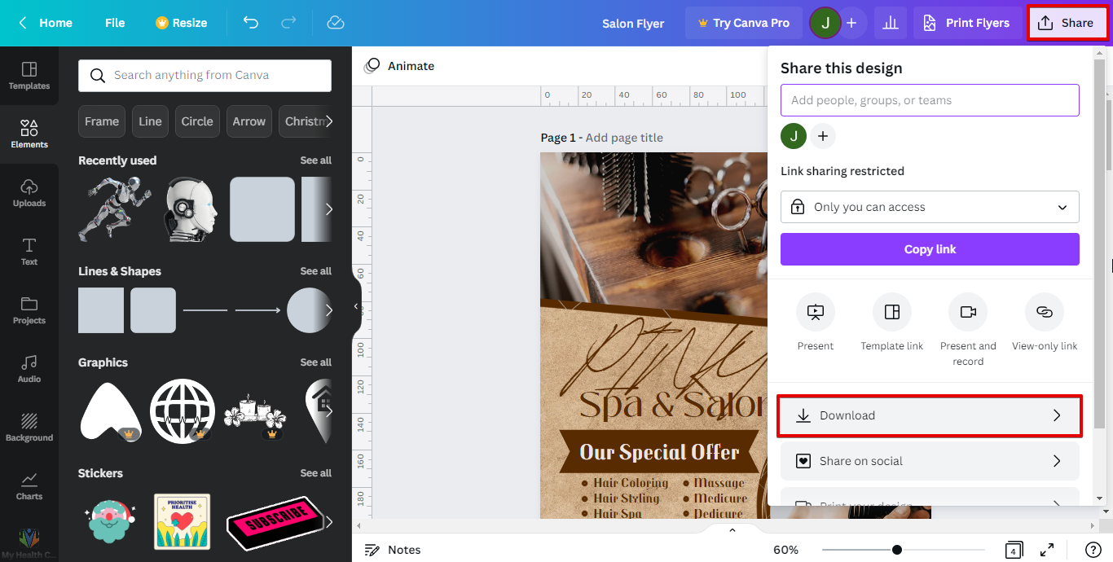The image size is (1113, 562).
Task: Open the help question mark icon
Action: point(1093,550)
